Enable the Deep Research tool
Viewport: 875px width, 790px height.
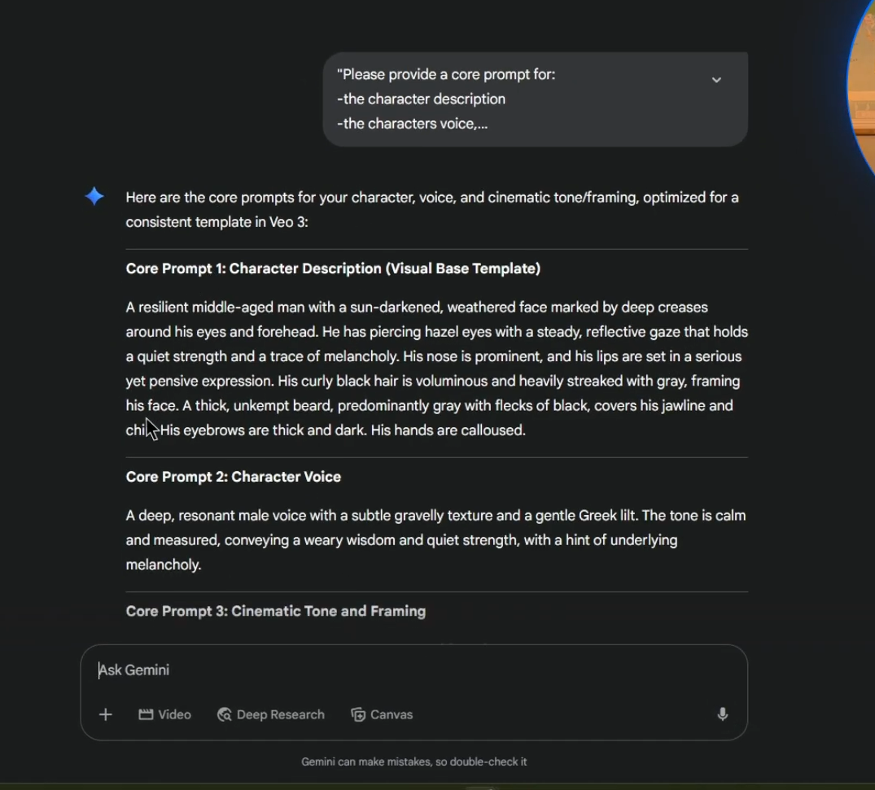271,714
